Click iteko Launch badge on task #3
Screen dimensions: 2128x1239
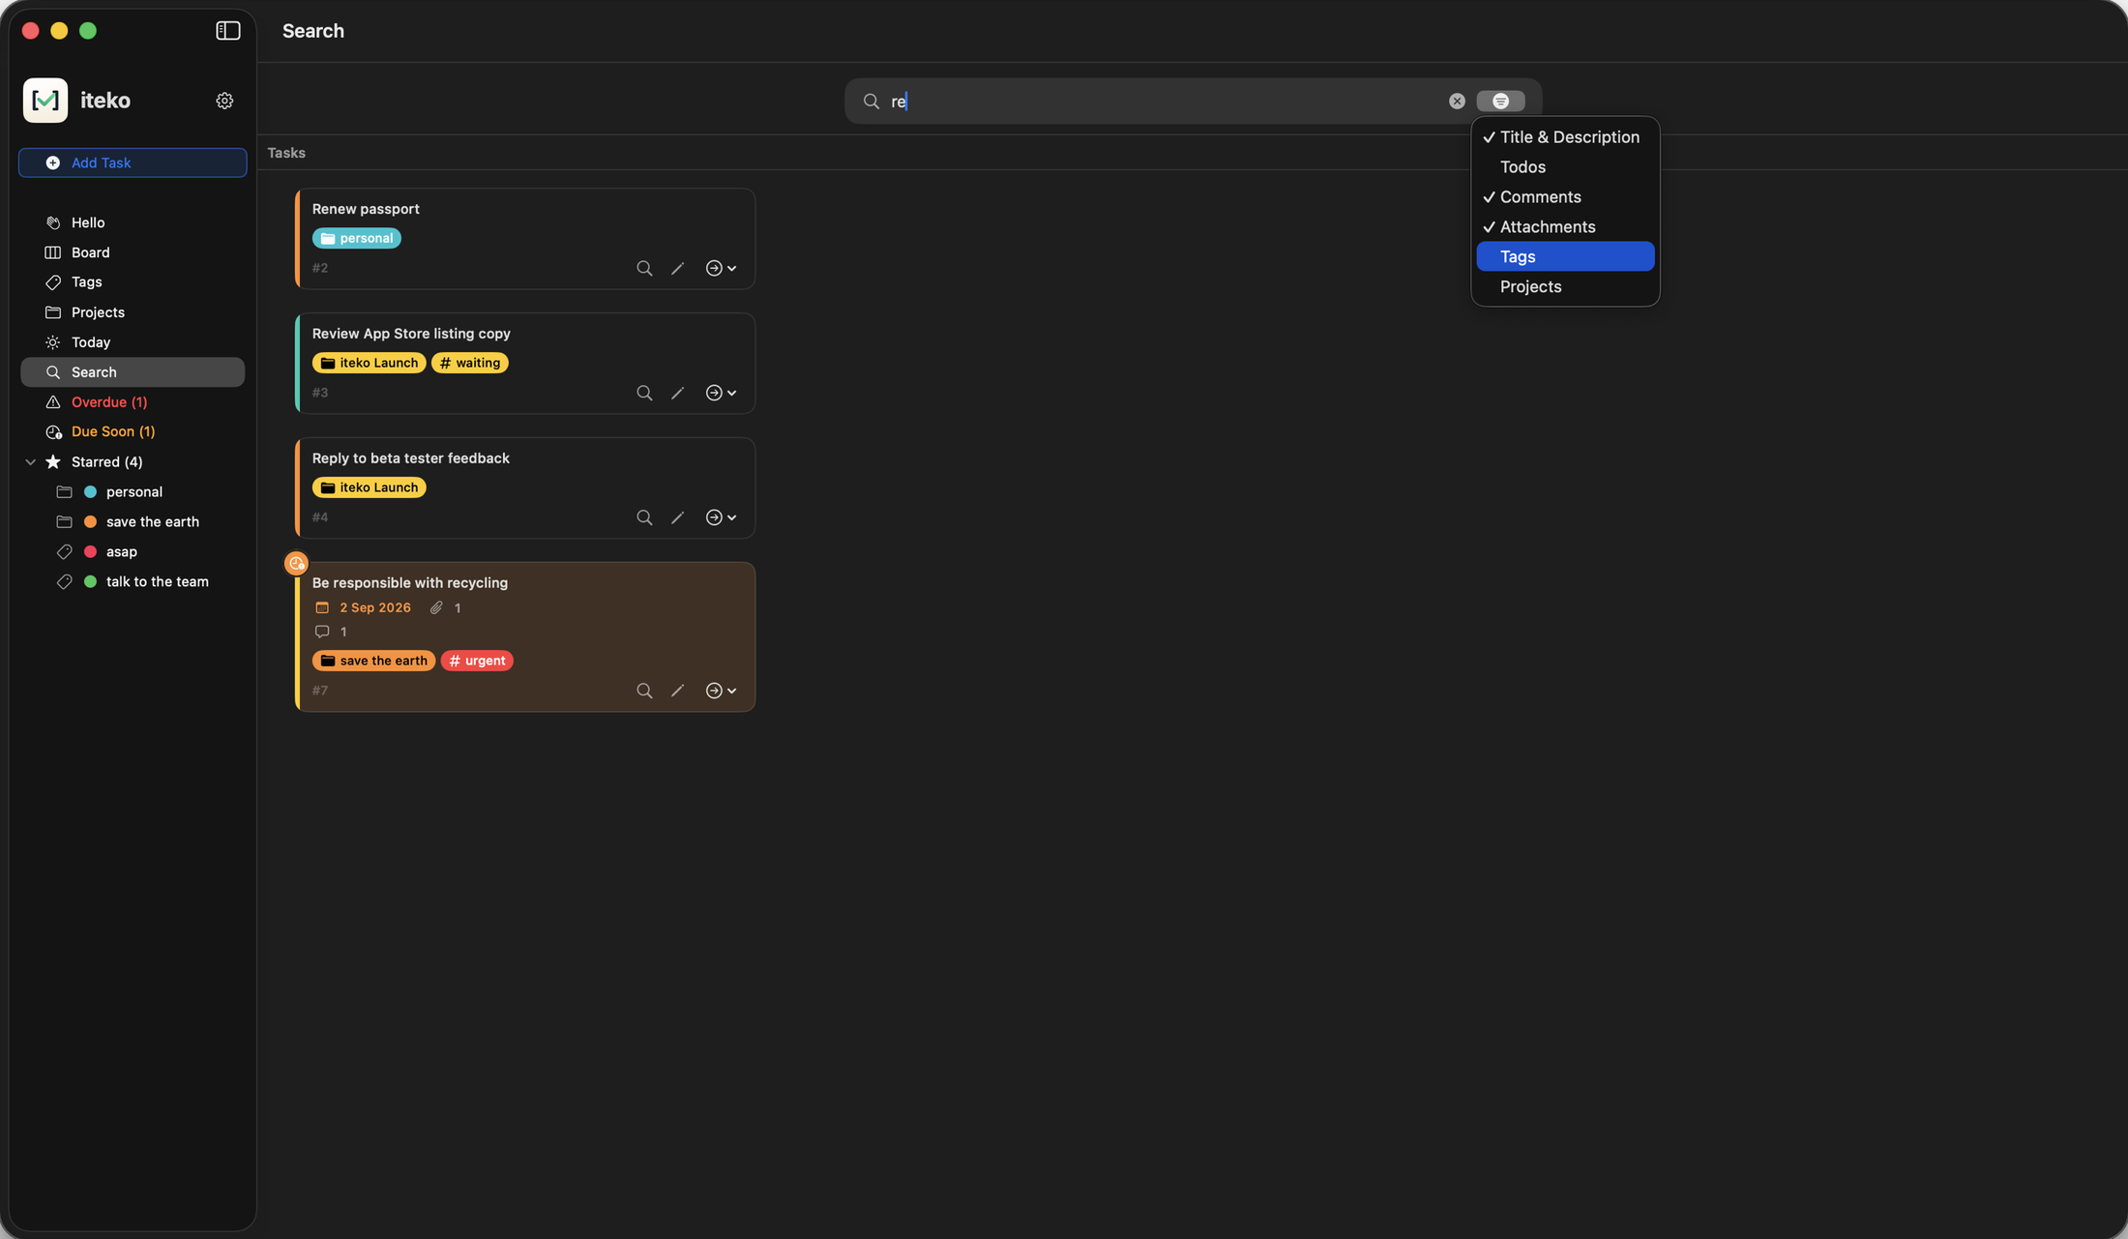[x=369, y=363]
